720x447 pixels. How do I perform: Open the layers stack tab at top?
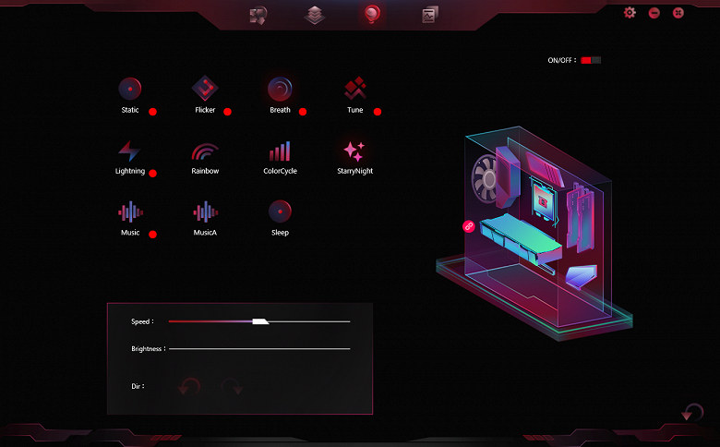click(315, 15)
